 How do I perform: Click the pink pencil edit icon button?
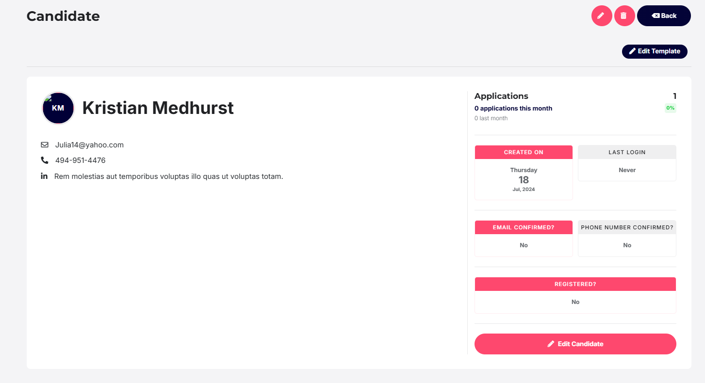[x=602, y=16]
